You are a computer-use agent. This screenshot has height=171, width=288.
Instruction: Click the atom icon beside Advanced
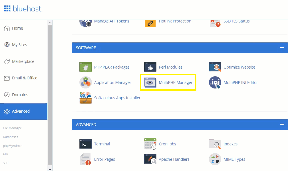pos(7,111)
